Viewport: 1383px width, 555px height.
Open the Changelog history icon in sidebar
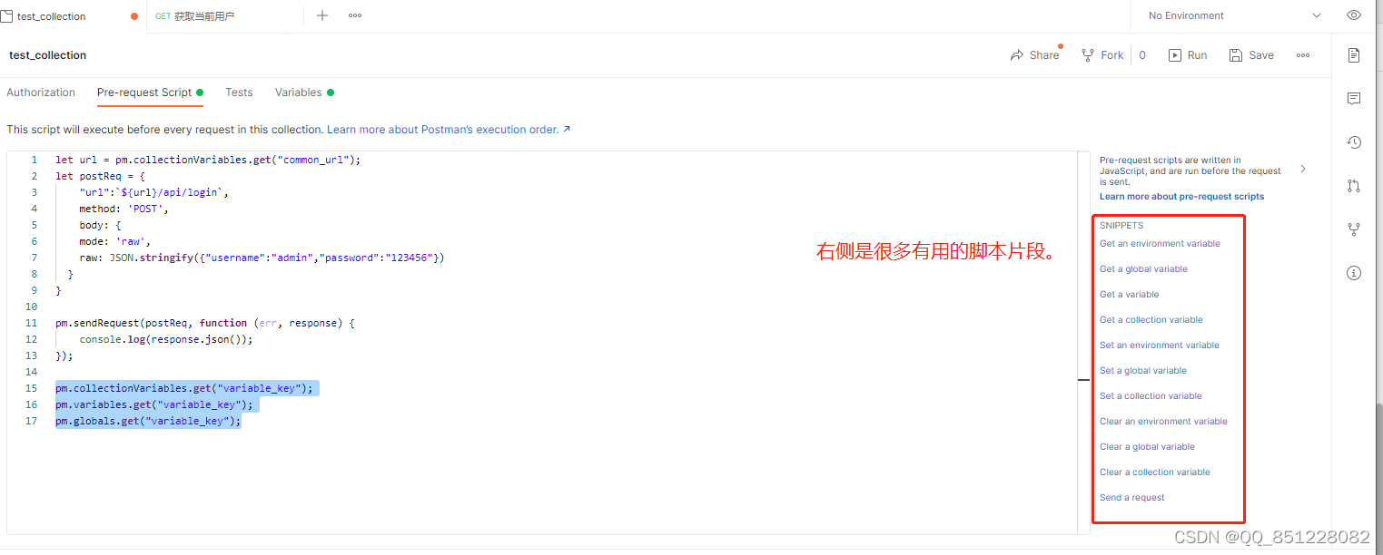coord(1354,142)
